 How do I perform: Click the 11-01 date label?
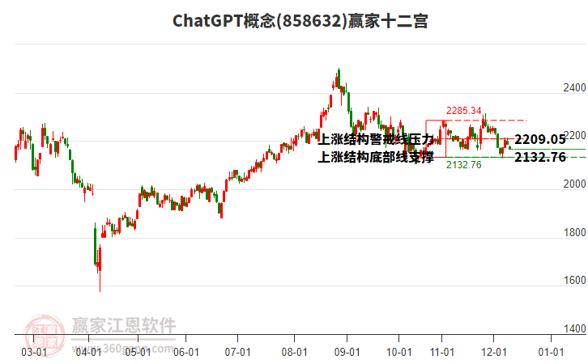point(442,352)
